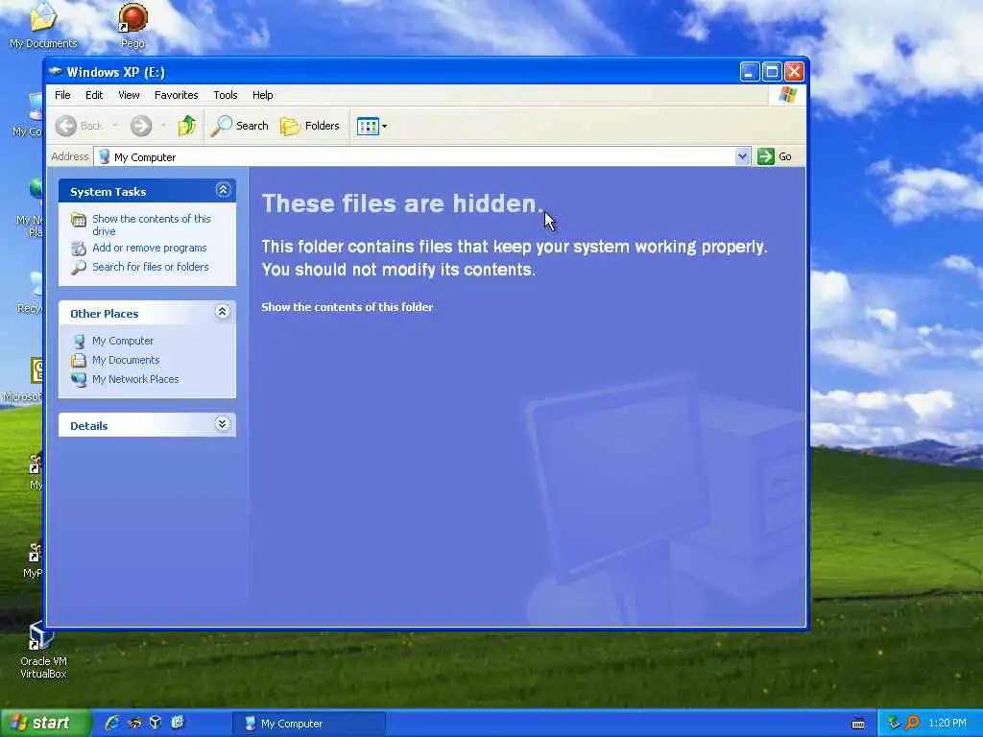Image resolution: width=983 pixels, height=737 pixels.
Task: Click the orange magnifier tray icon
Action: pyautogui.click(x=912, y=724)
